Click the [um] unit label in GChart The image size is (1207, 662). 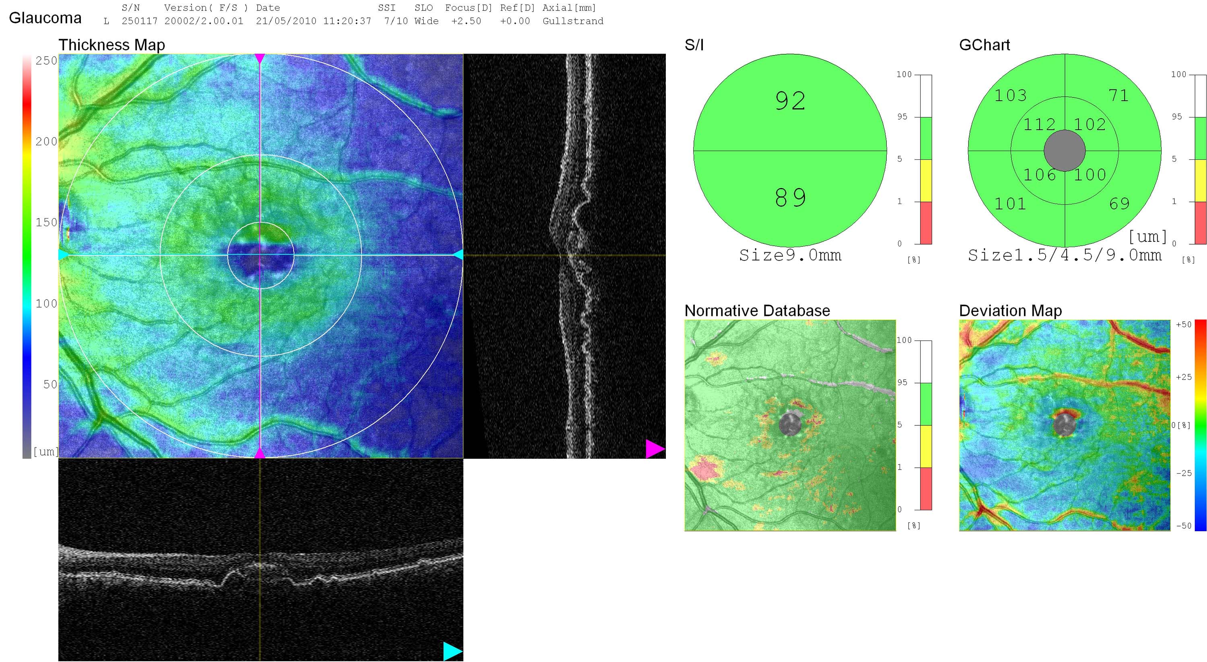1147,236
